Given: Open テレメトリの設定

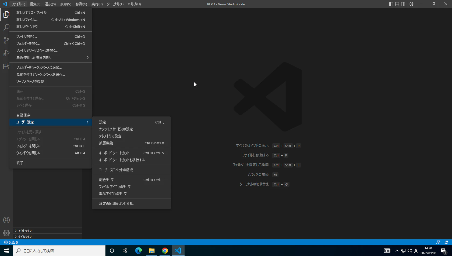Looking at the screenshot, I should point(132,136).
